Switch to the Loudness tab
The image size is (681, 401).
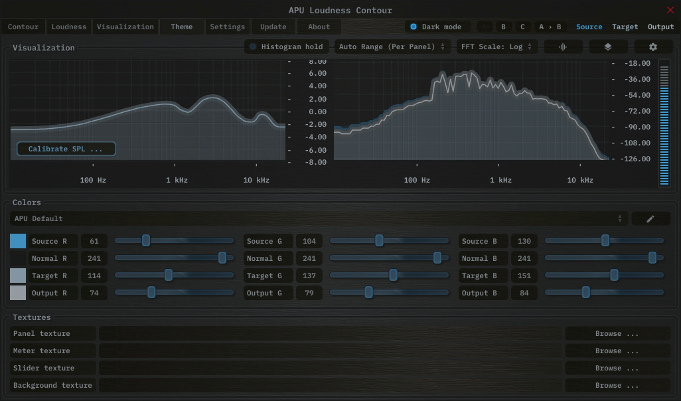pyautogui.click(x=69, y=27)
